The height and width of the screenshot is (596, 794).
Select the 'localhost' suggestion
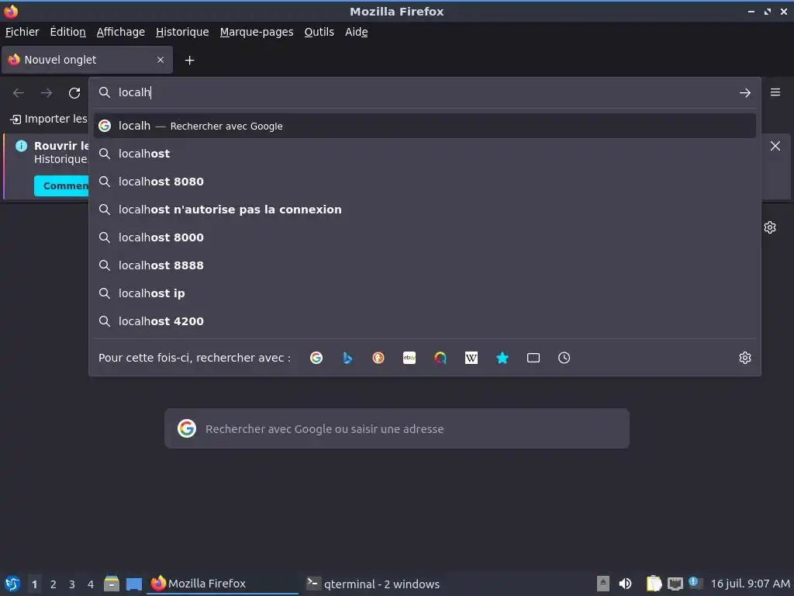424,154
